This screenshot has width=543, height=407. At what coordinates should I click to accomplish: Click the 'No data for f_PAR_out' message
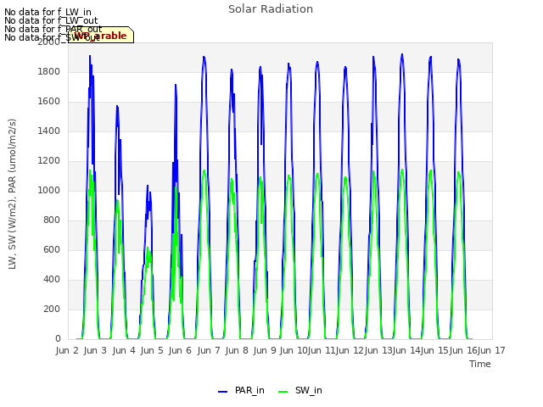(x=53, y=29)
